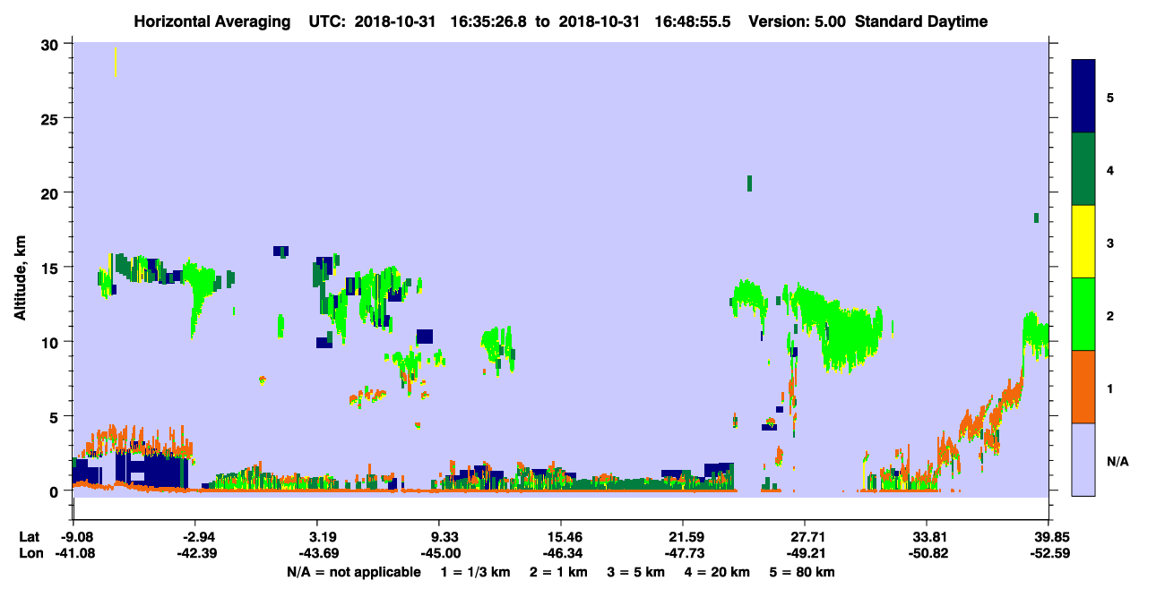Click legend text '2 = 1 km'

coord(559,572)
